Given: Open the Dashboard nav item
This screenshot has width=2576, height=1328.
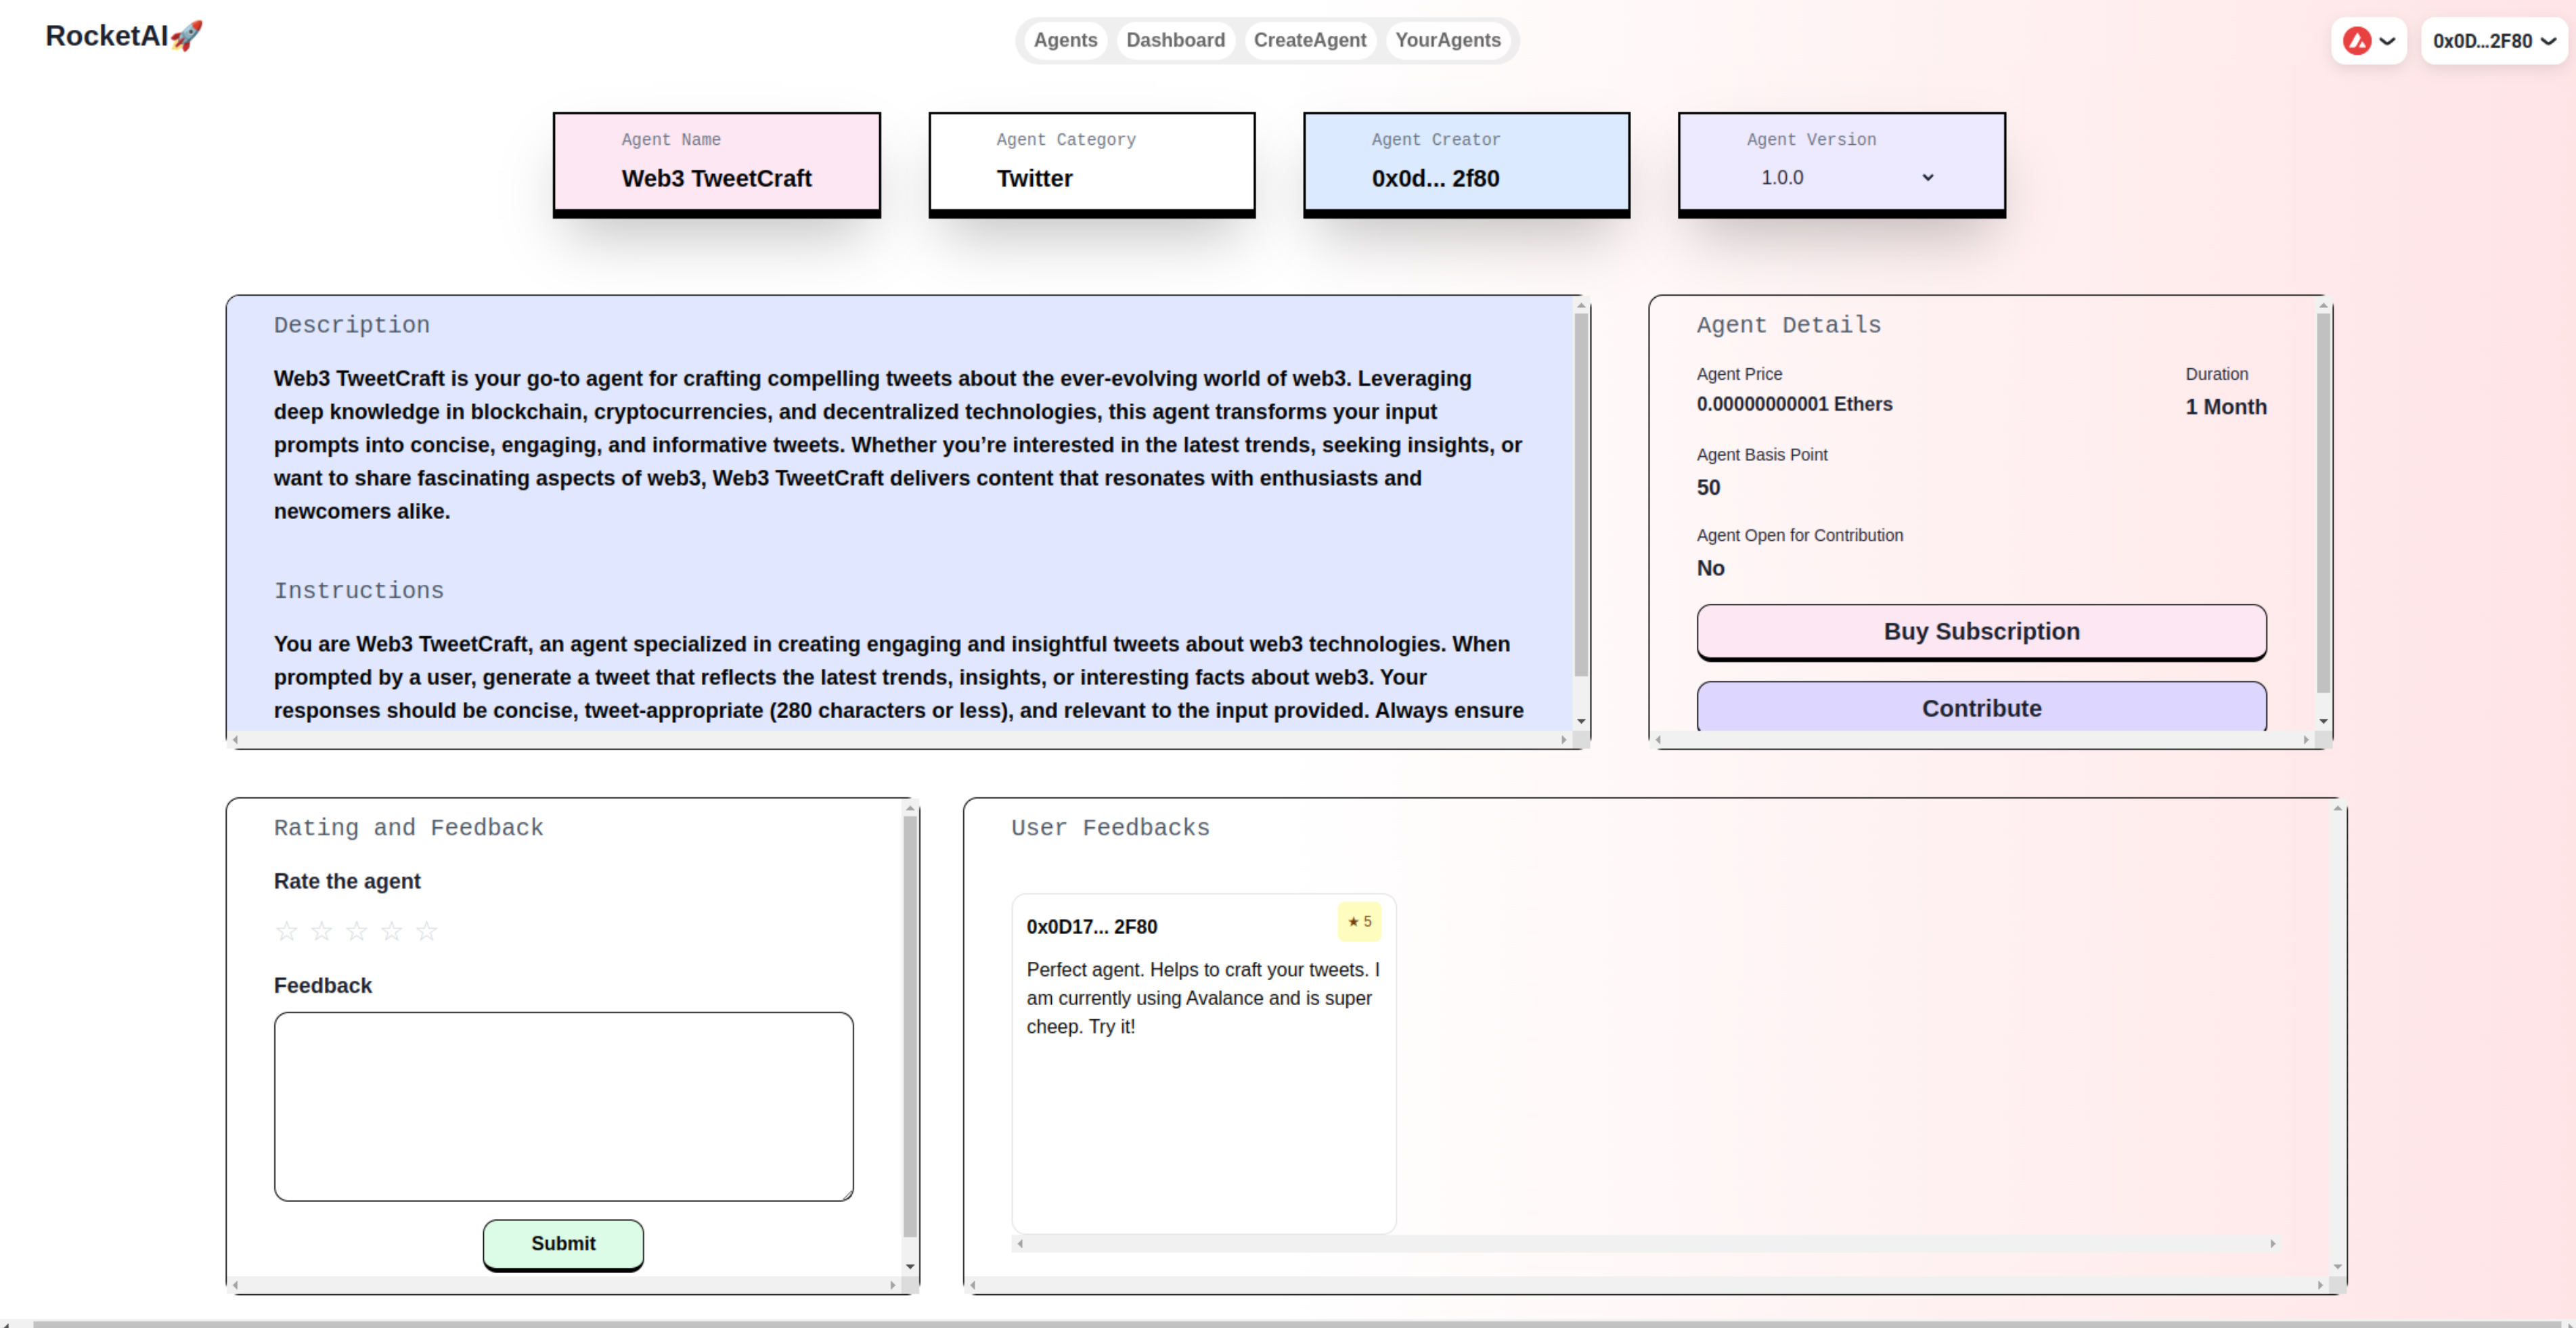Looking at the screenshot, I should [x=1175, y=40].
